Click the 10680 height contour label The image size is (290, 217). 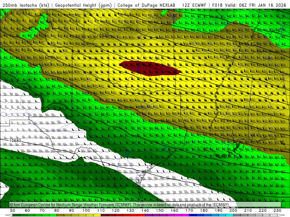tap(15, 141)
